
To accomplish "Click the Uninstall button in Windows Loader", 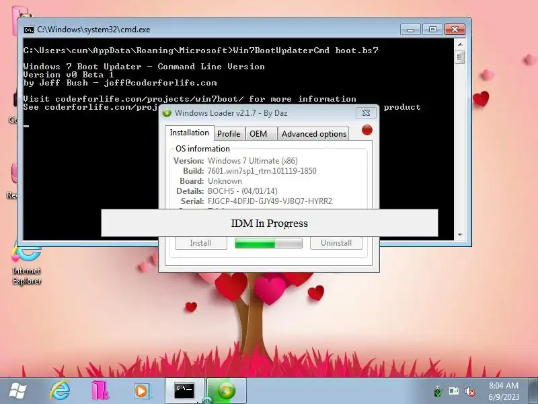I will [336, 243].
